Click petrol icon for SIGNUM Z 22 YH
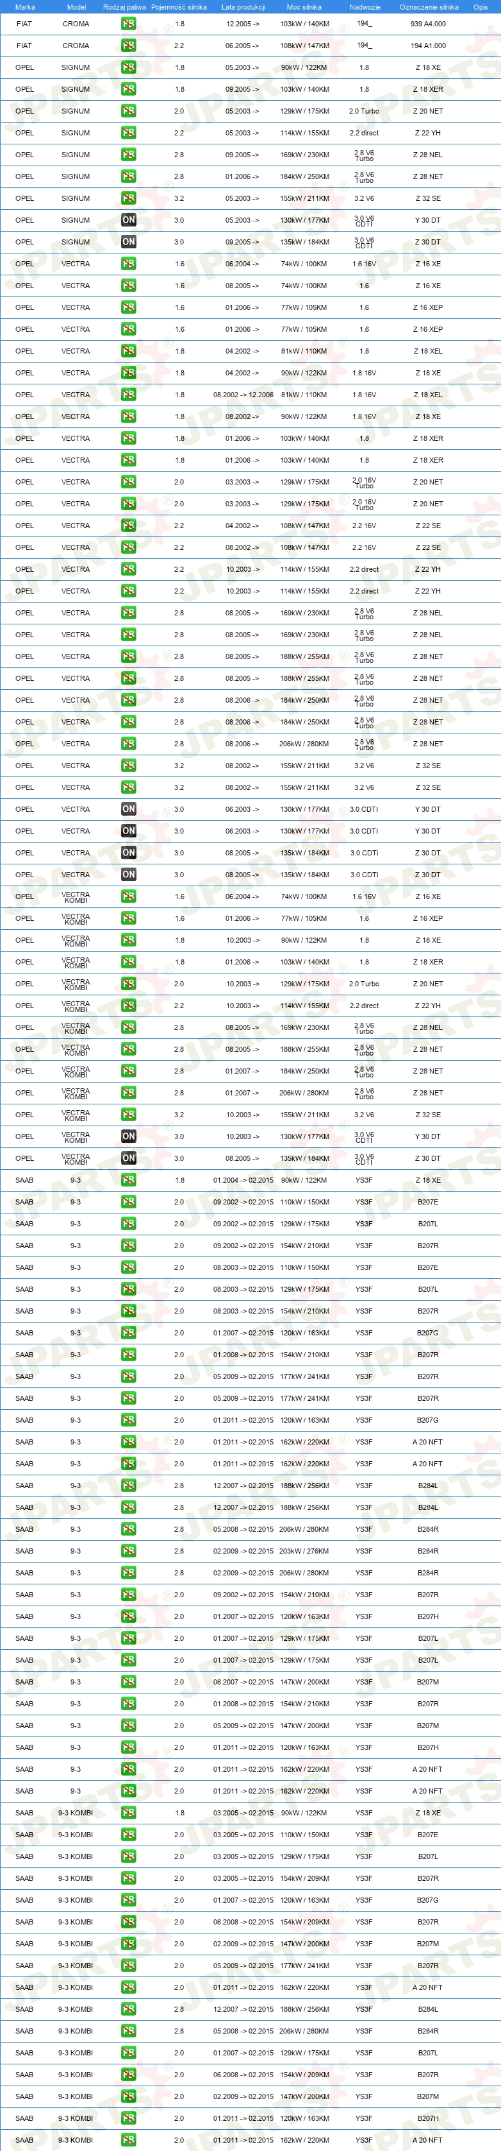This screenshot has width=501, height=2151. 128,133
